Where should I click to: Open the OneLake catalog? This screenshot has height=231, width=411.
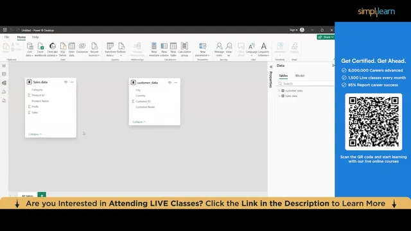(52, 49)
